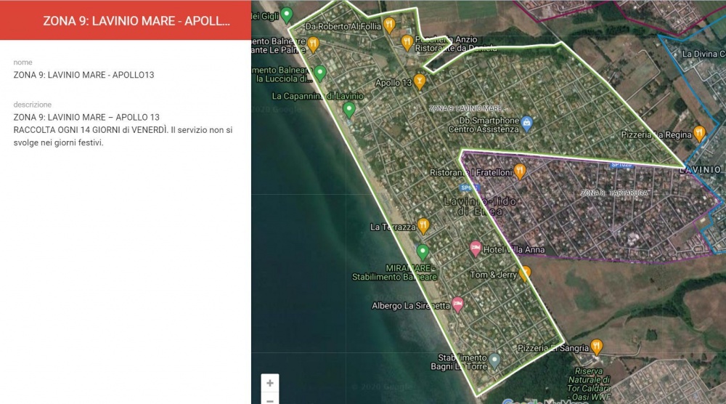Image resolution: width=726 pixels, height=404 pixels.
Task: Click the SP601 road shield
Action: click(469, 187)
